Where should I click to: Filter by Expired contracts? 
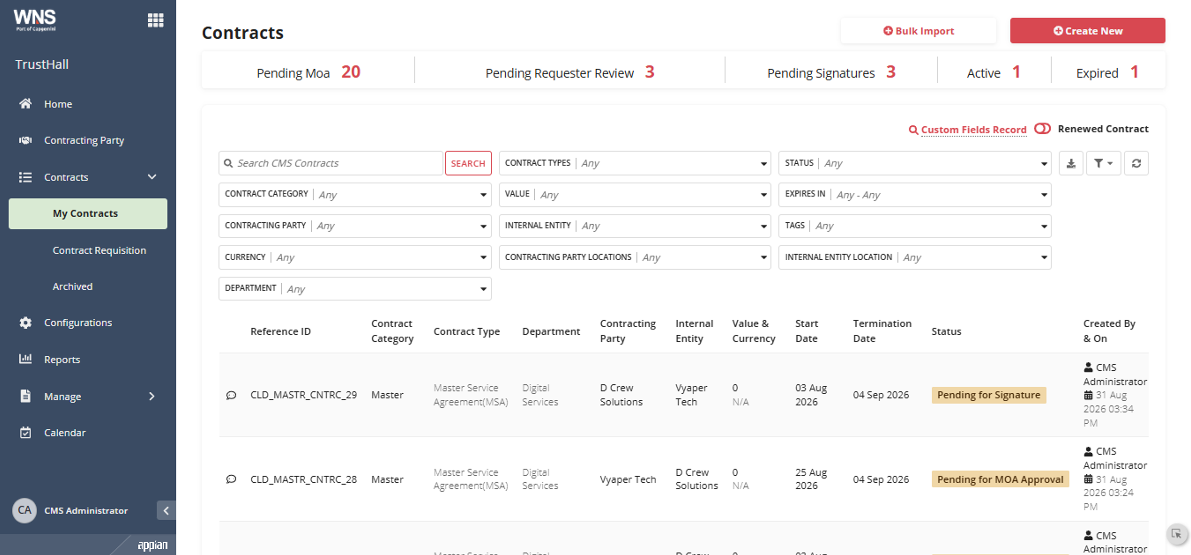pos(1107,73)
